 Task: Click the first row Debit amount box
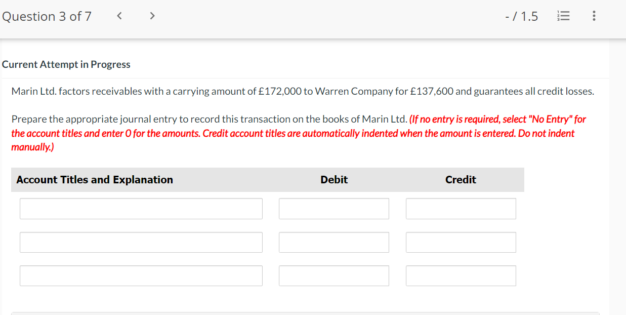point(333,208)
